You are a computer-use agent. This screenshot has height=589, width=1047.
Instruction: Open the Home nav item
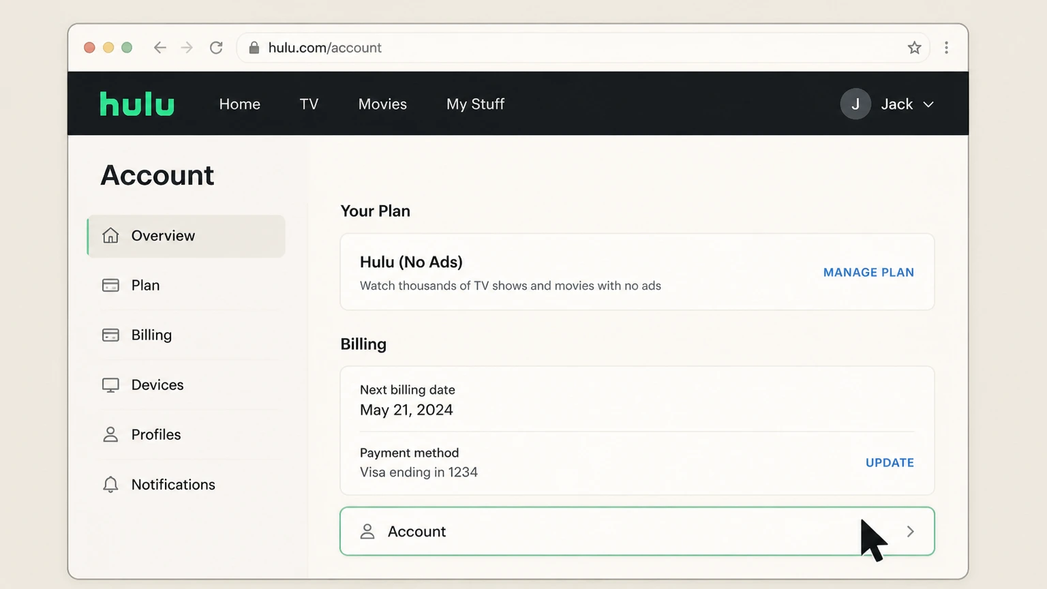click(240, 104)
